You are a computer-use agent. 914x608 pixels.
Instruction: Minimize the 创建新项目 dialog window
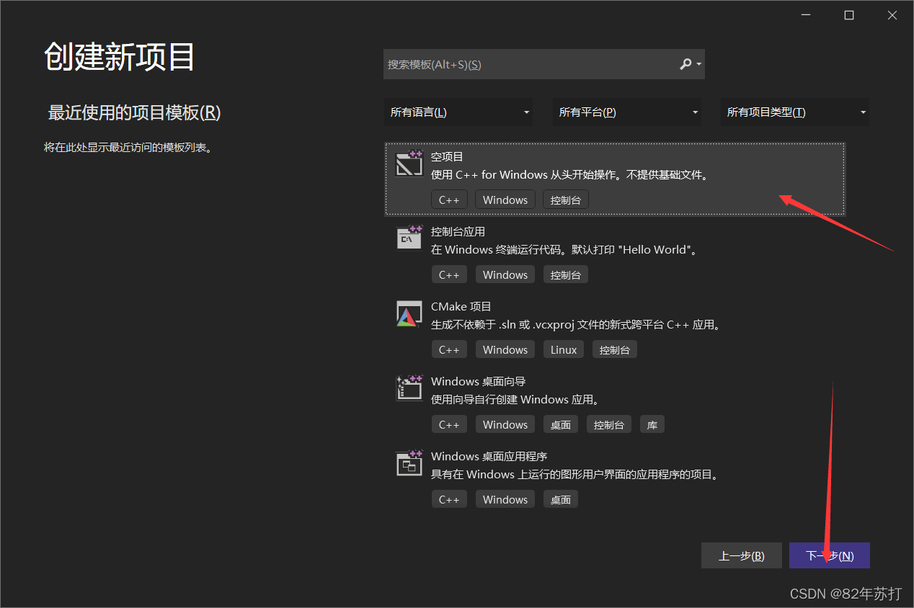(807, 15)
